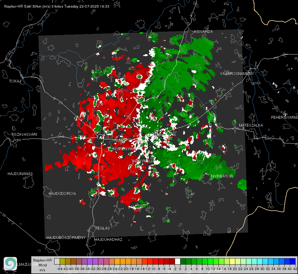The image size is (298, 274).
Task: Click the -64 legend value
Action: click(59, 269)
